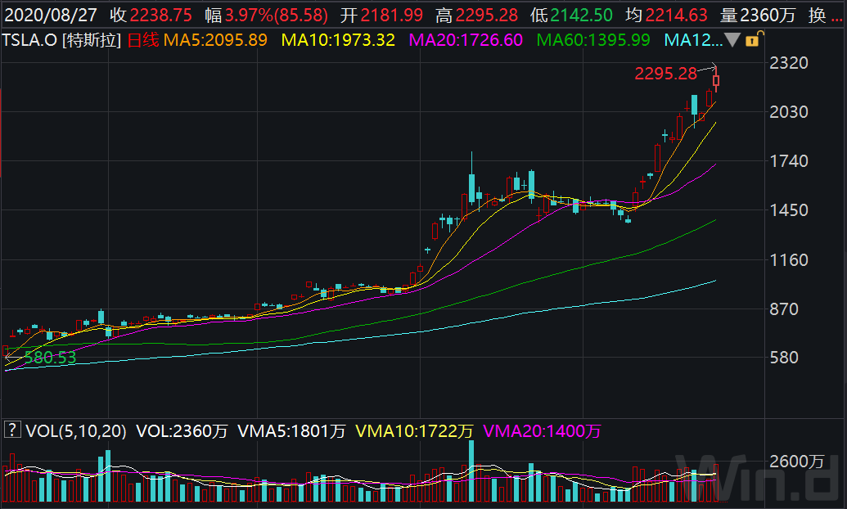The image size is (847, 509).
Task: Click the volume 2360万 in header row
Action: [768, 15]
